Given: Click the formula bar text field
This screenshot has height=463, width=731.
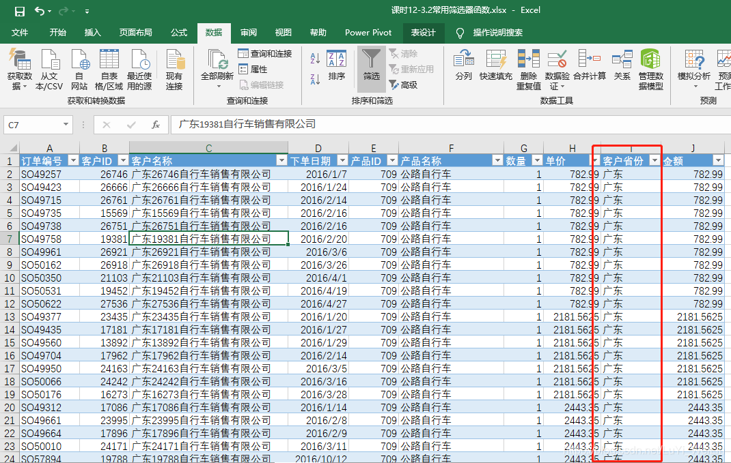Looking at the screenshot, I should (x=450, y=124).
